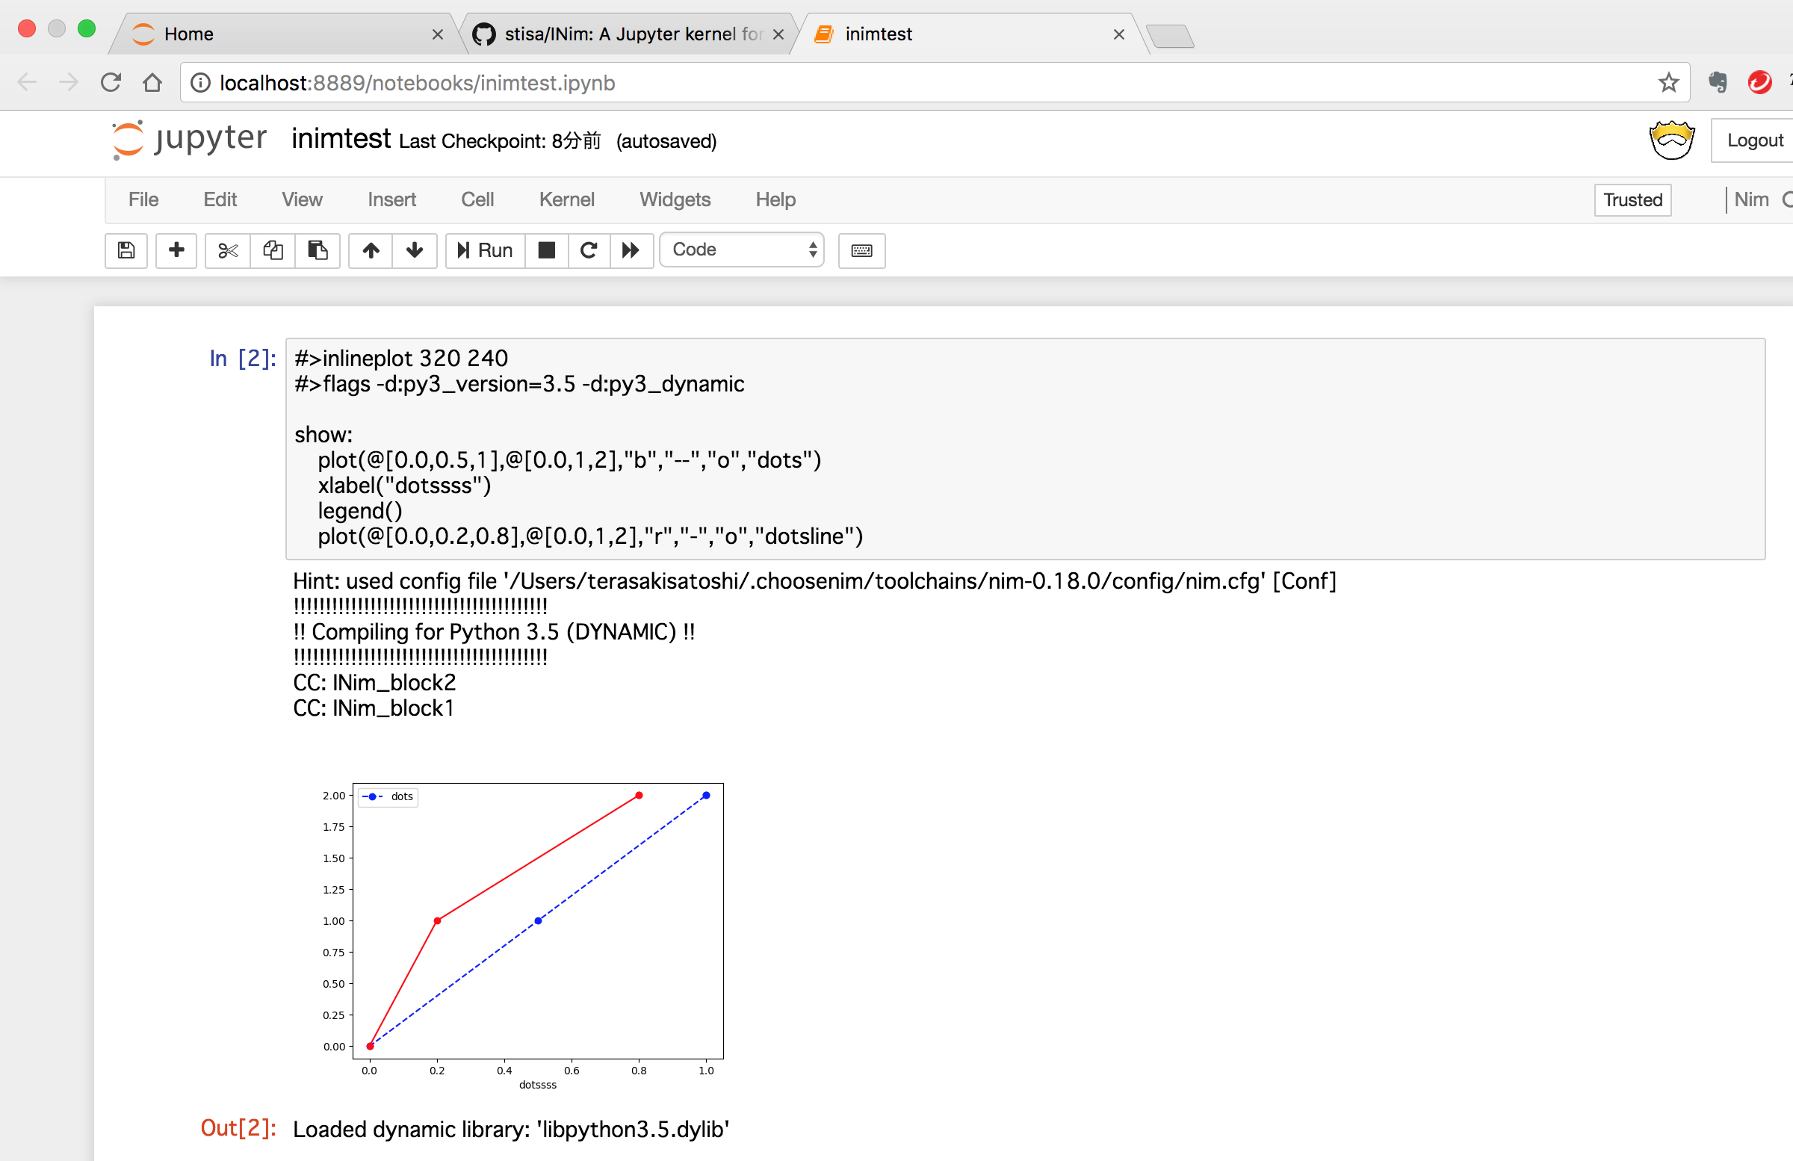This screenshot has width=1793, height=1161.
Task: Restart the kernel icon
Action: coord(589,250)
